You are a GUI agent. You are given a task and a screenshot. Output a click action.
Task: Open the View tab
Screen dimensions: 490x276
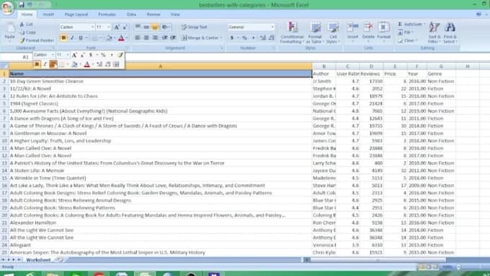(x=175, y=14)
